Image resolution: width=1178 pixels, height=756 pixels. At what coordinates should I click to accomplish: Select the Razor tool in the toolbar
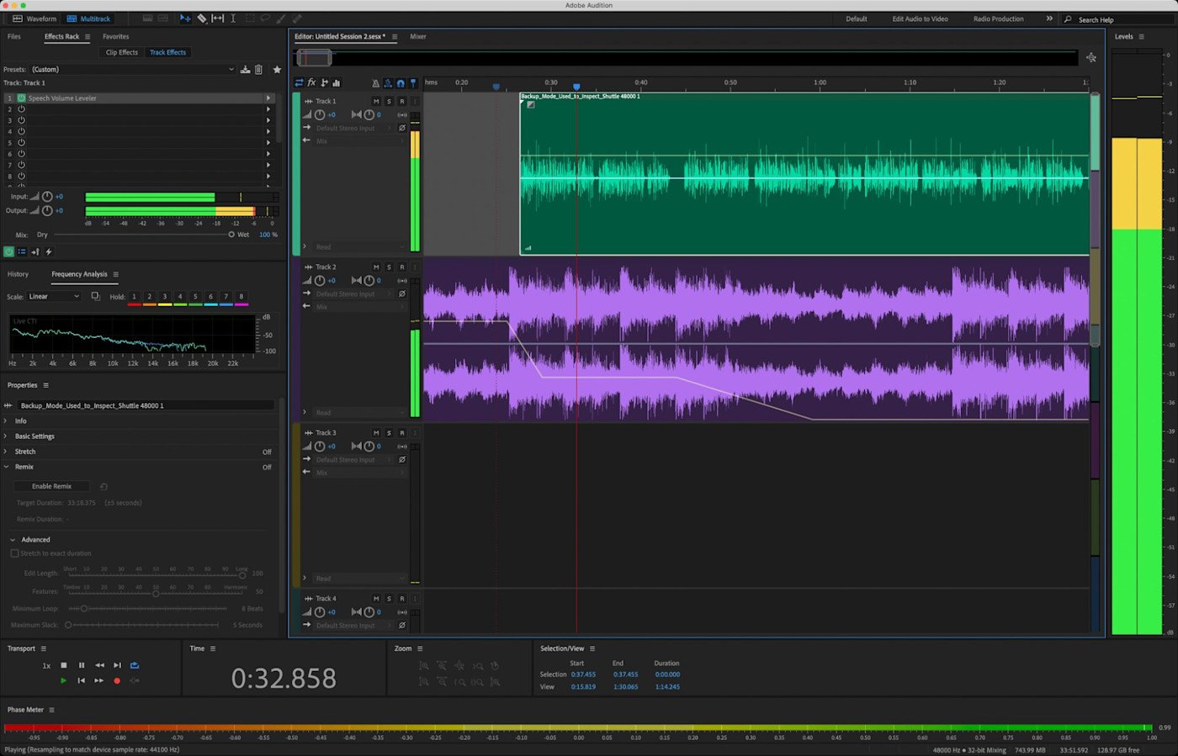point(202,18)
